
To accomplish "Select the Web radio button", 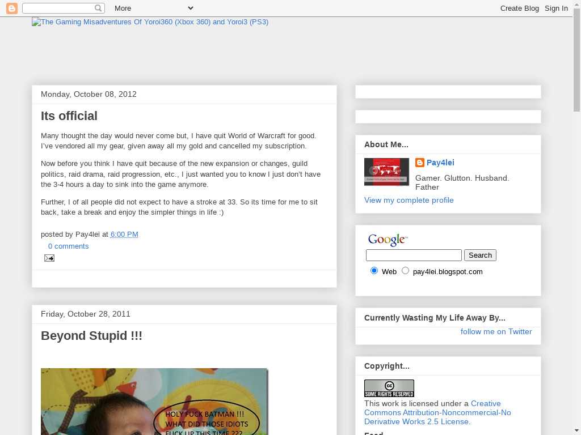I will point(374,271).
